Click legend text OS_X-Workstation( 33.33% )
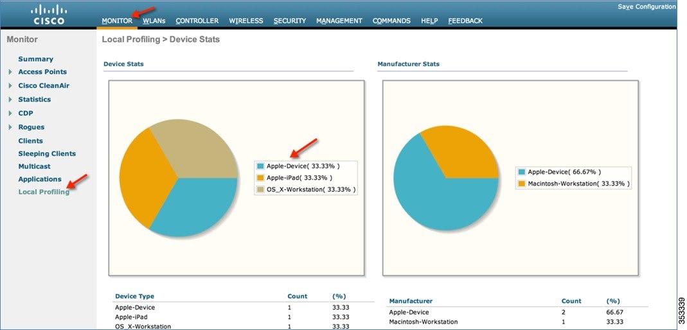This screenshot has width=687, height=330. (311, 189)
